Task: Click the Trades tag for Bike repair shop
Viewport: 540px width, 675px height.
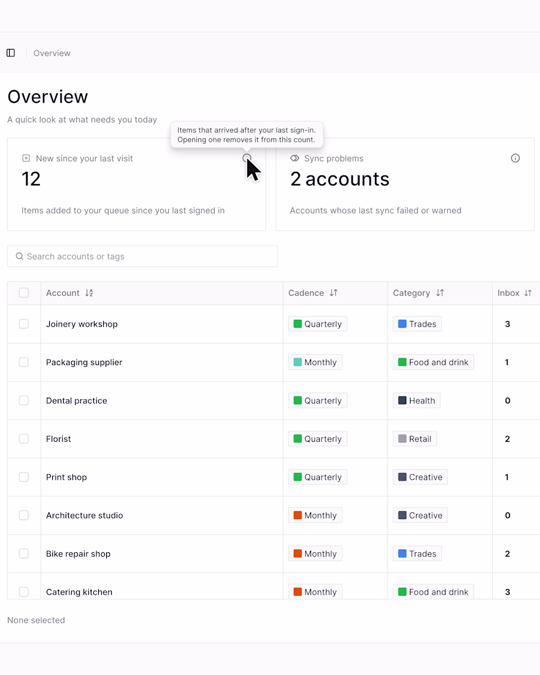Action: [x=417, y=553]
